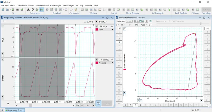Select channel 3 on bottom X channel row
The image size is (212, 112).
tap(135, 105)
